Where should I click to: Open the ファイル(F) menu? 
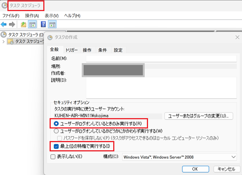(x=11, y=16)
